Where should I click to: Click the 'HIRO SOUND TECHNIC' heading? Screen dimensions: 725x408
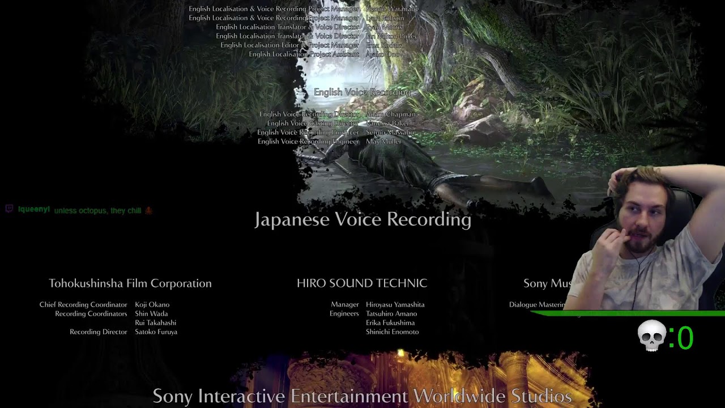point(362,283)
